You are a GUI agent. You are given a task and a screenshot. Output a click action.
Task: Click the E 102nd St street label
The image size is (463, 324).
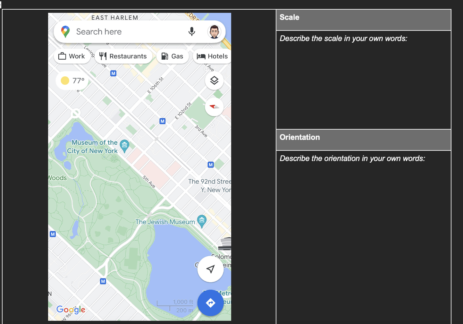tap(183, 111)
